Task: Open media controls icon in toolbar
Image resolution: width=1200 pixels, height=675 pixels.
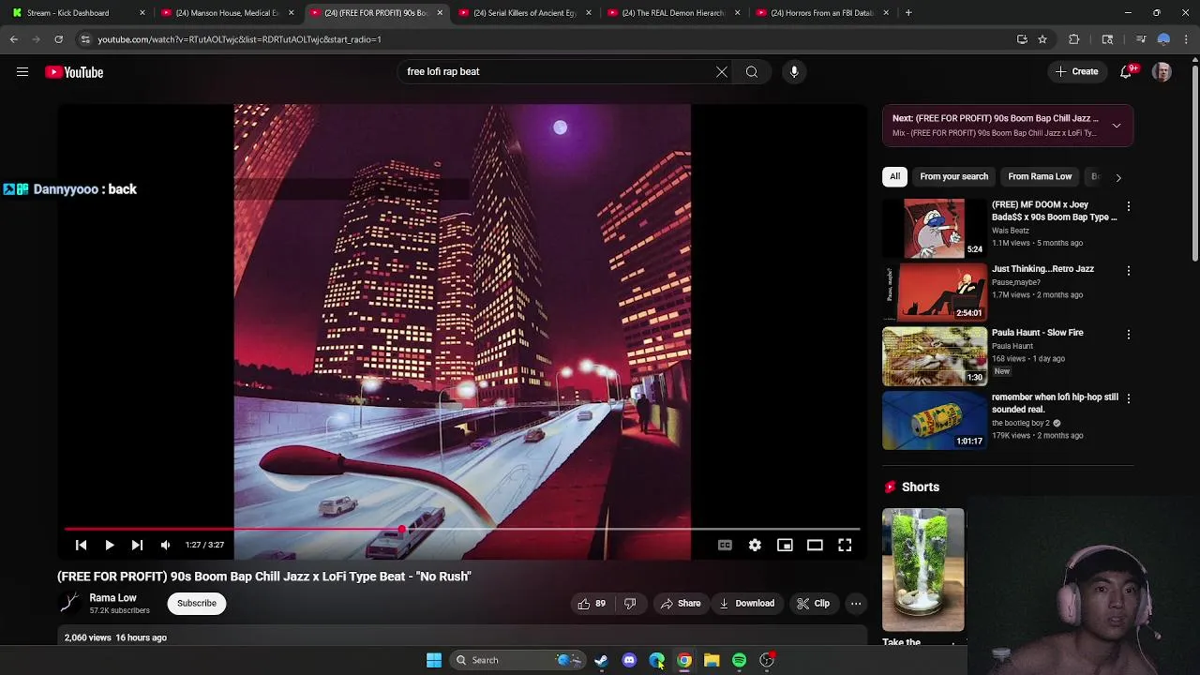Action: pos(1141,39)
